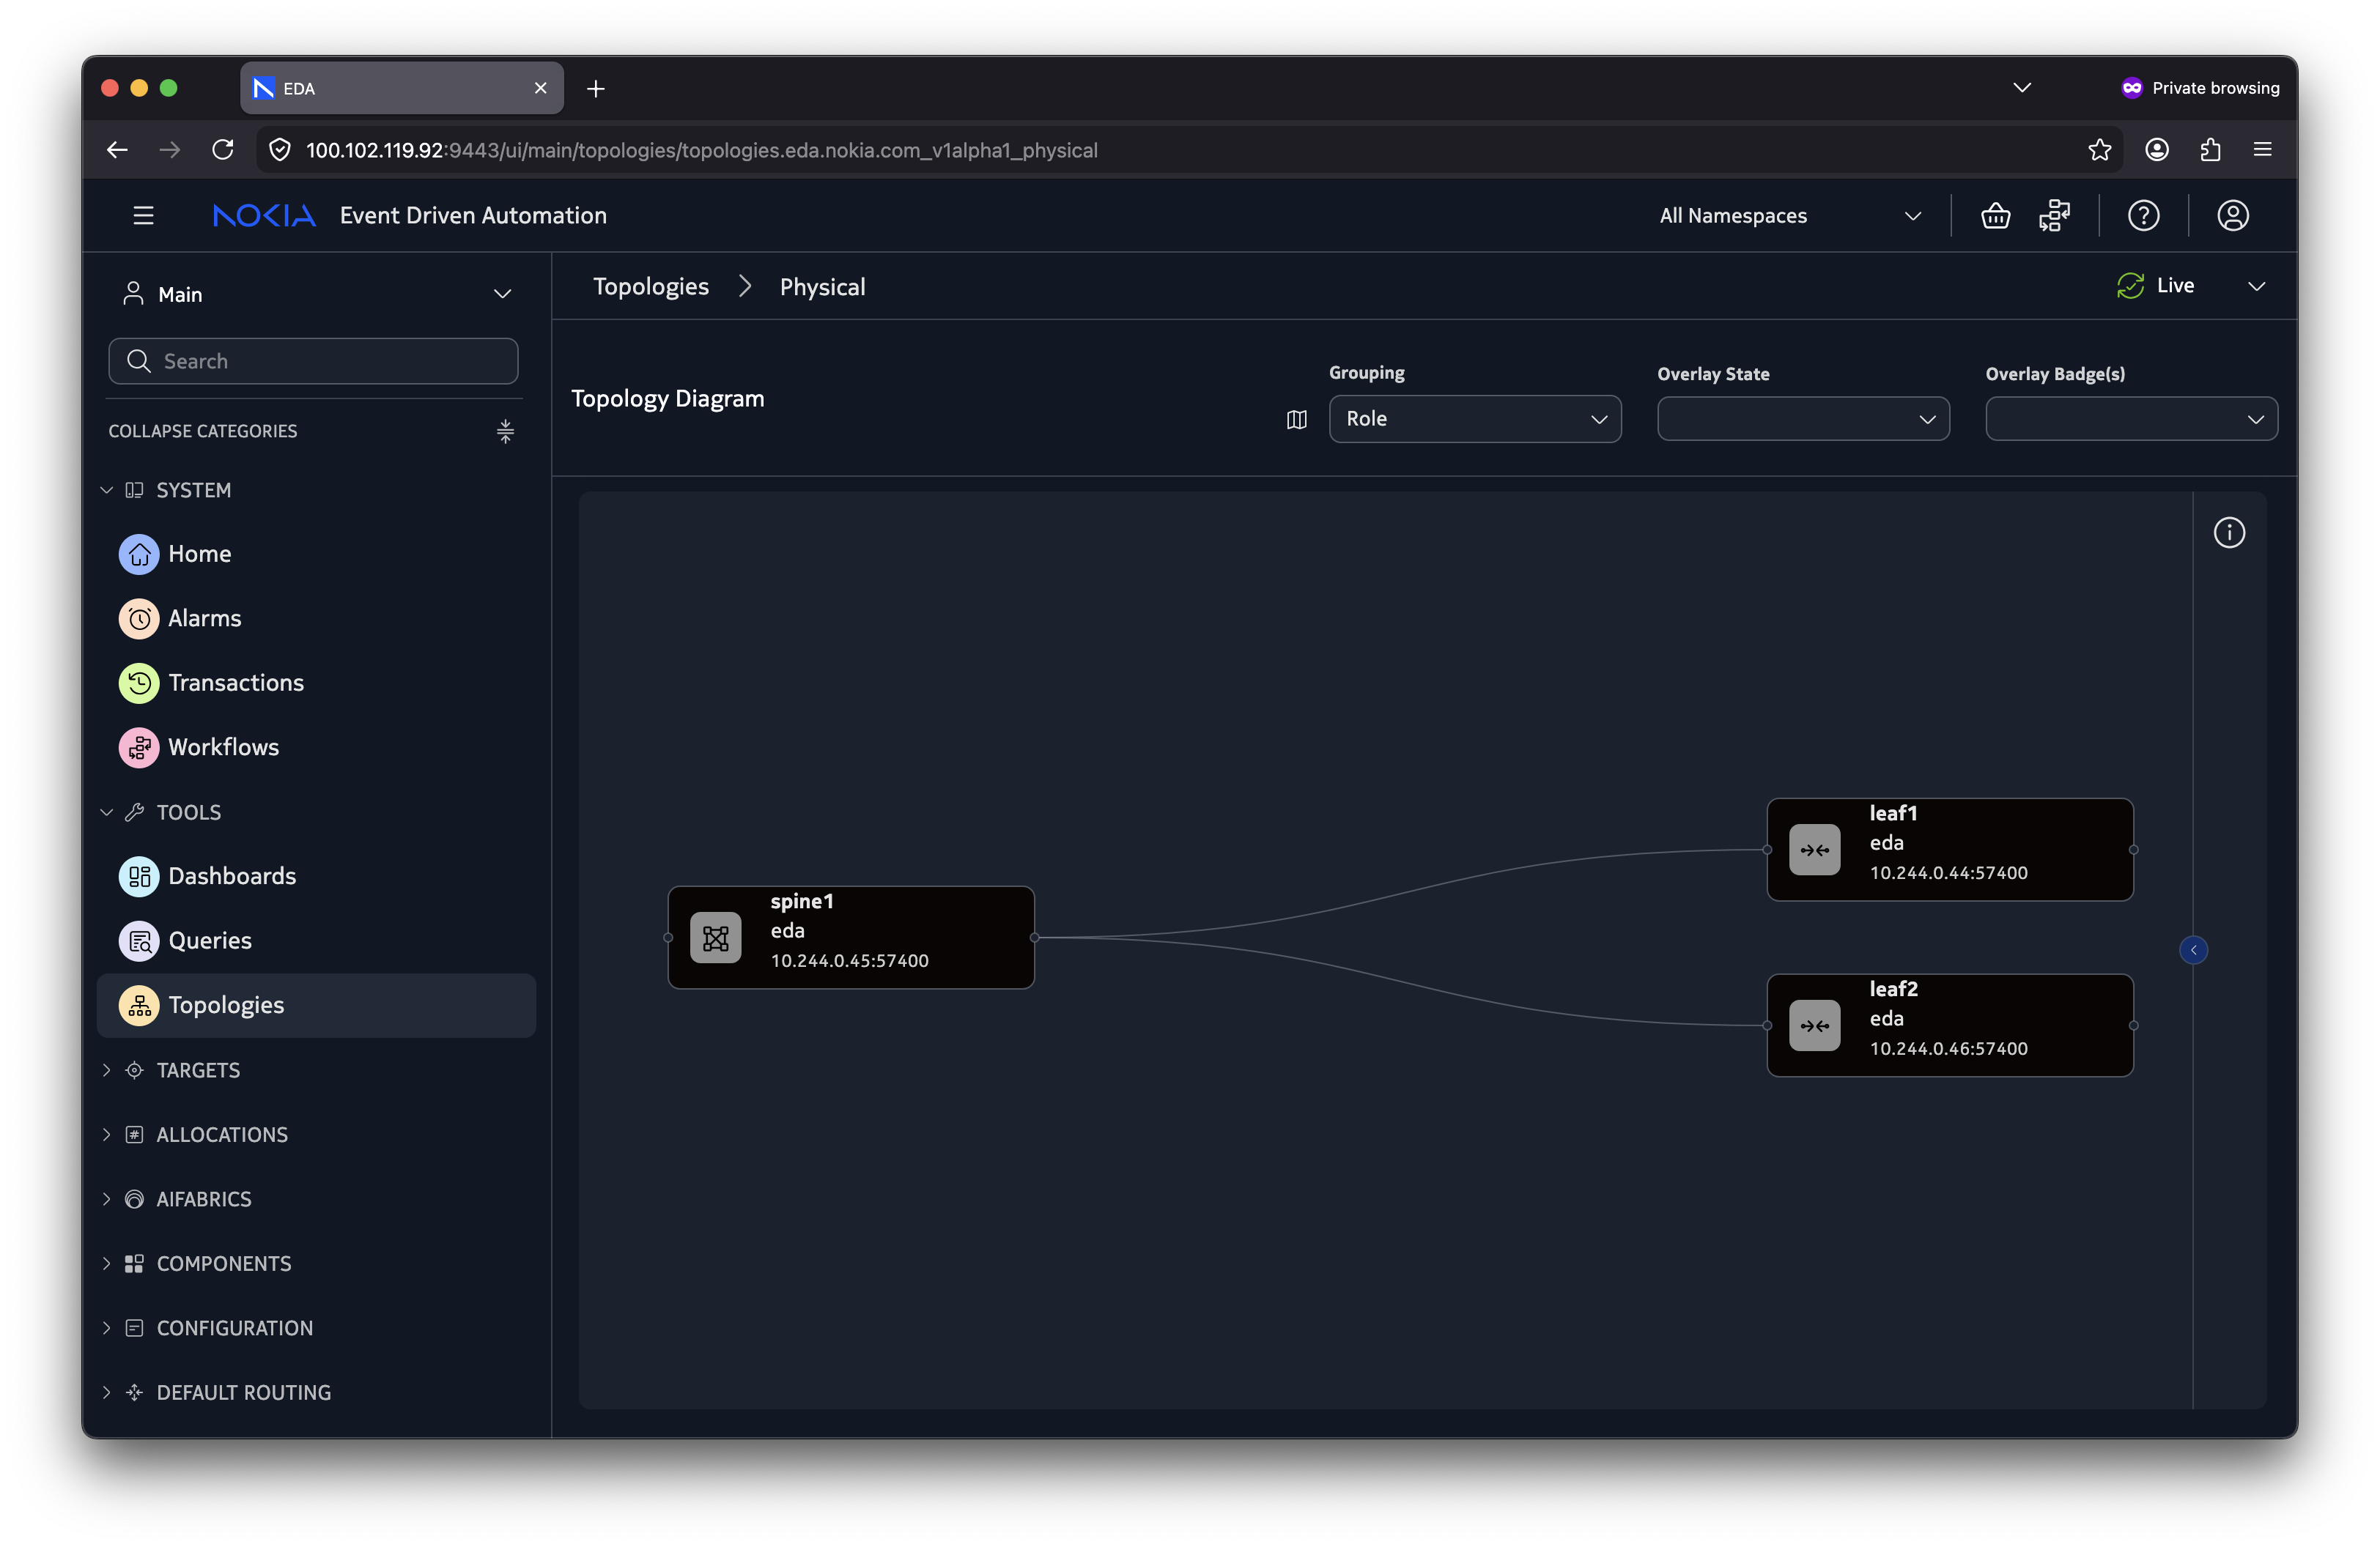Image resolution: width=2380 pixels, height=1547 pixels.
Task: Click the Live sync status icon
Action: [2130, 286]
